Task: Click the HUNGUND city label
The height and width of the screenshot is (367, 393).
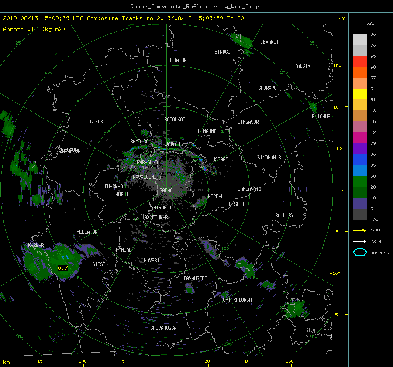Action: click(207, 131)
